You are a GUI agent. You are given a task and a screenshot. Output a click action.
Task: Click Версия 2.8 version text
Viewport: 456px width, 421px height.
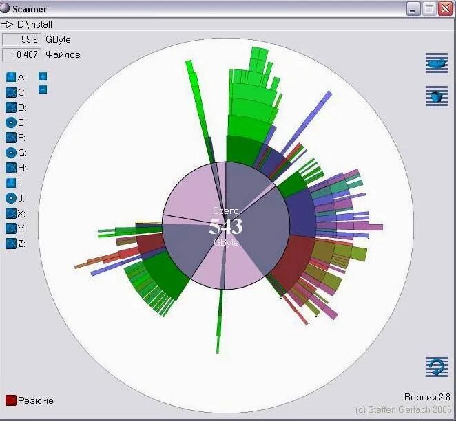click(x=427, y=397)
